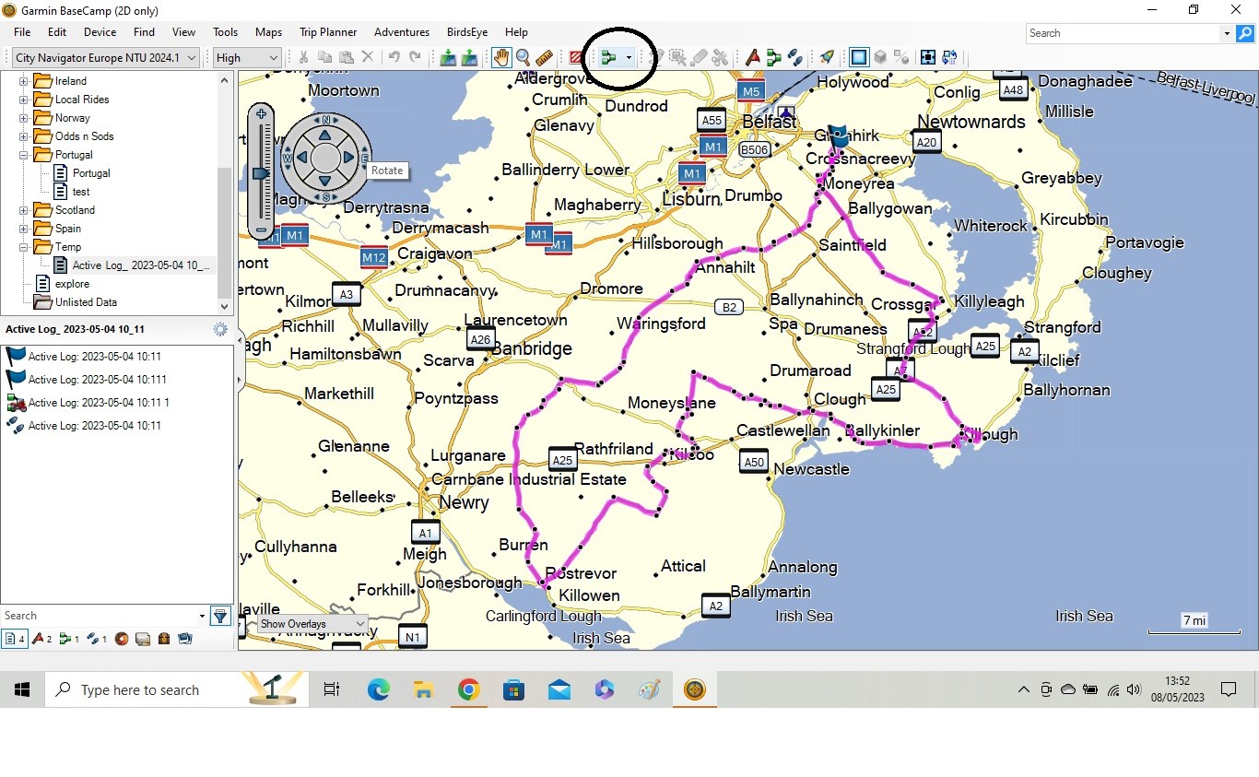Image resolution: width=1259 pixels, height=777 pixels.
Task: Click the Cut scissors icon in toolbar
Action: (303, 57)
